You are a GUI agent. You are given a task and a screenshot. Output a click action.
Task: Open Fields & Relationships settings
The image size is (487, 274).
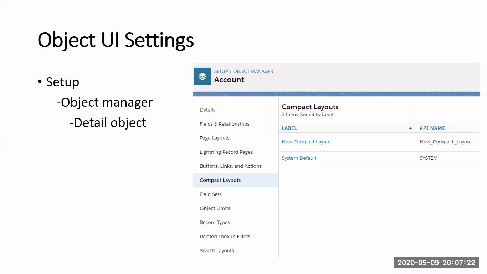[x=224, y=124]
